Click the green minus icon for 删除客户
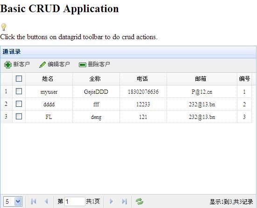 83,65
